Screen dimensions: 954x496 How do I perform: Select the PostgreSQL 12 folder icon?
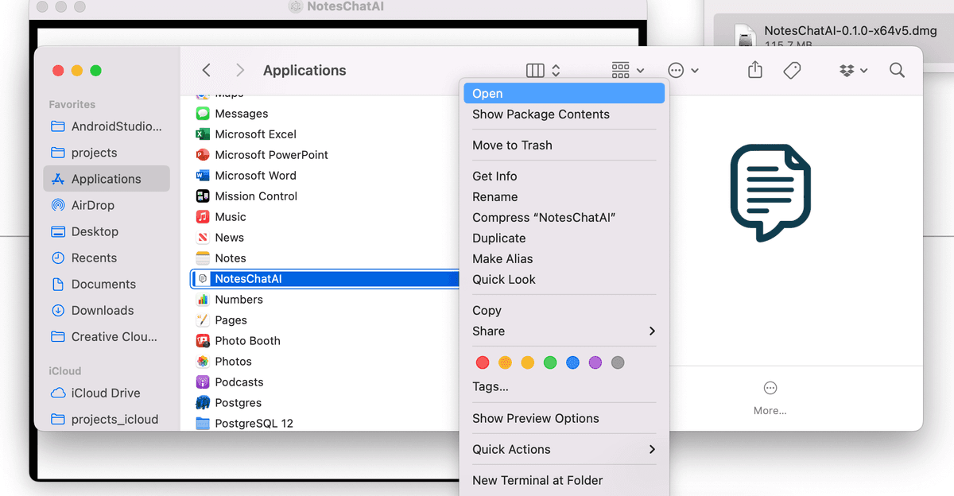[x=203, y=424]
